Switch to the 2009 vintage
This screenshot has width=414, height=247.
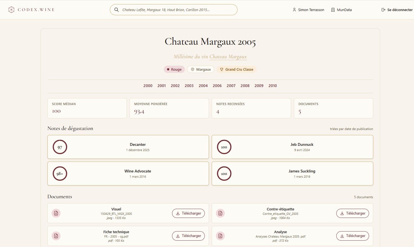[x=259, y=86]
